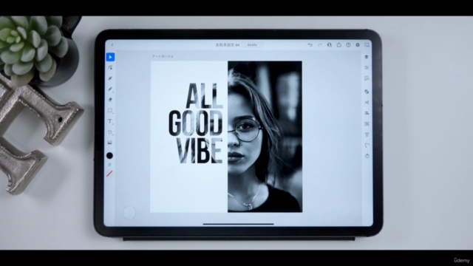Tap the Place image tool
The width and height of the screenshot is (473, 266).
(110, 143)
